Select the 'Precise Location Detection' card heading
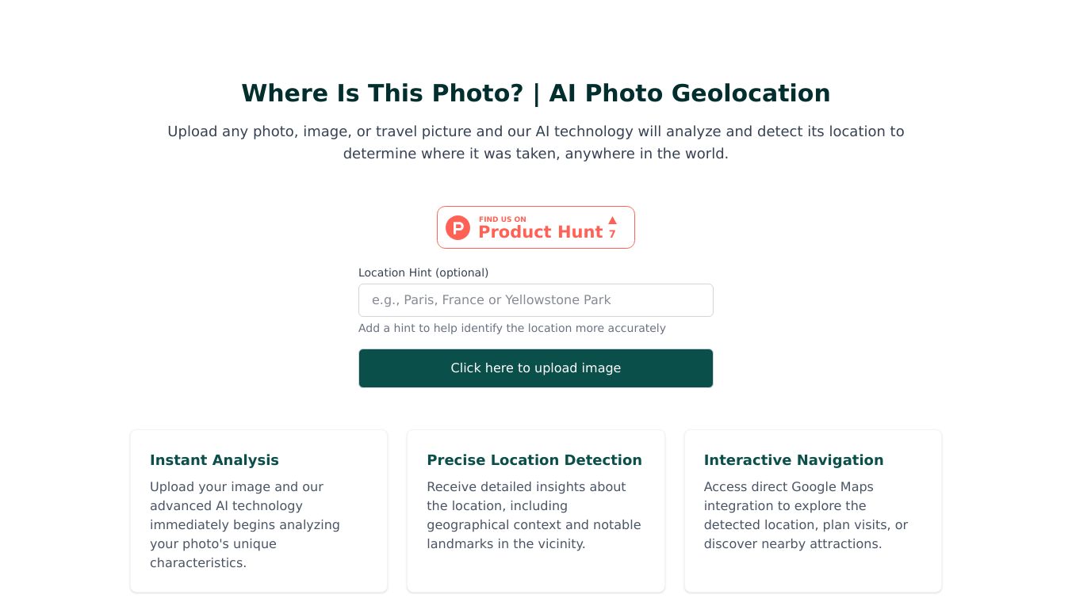The width and height of the screenshot is (1072, 602). [534, 460]
